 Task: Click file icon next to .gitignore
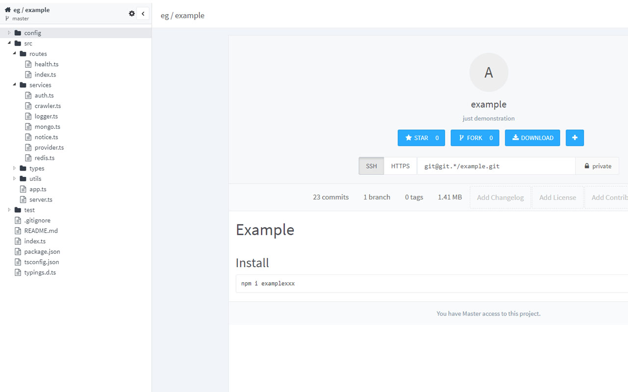tap(18, 220)
